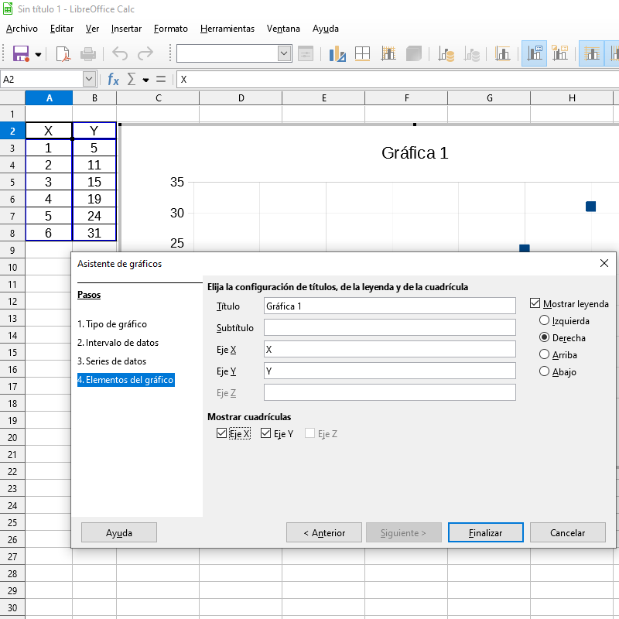The width and height of the screenshot is (619, 619).
Task: Close the Asistente de gráficos dialog
Action: [604, 263]
